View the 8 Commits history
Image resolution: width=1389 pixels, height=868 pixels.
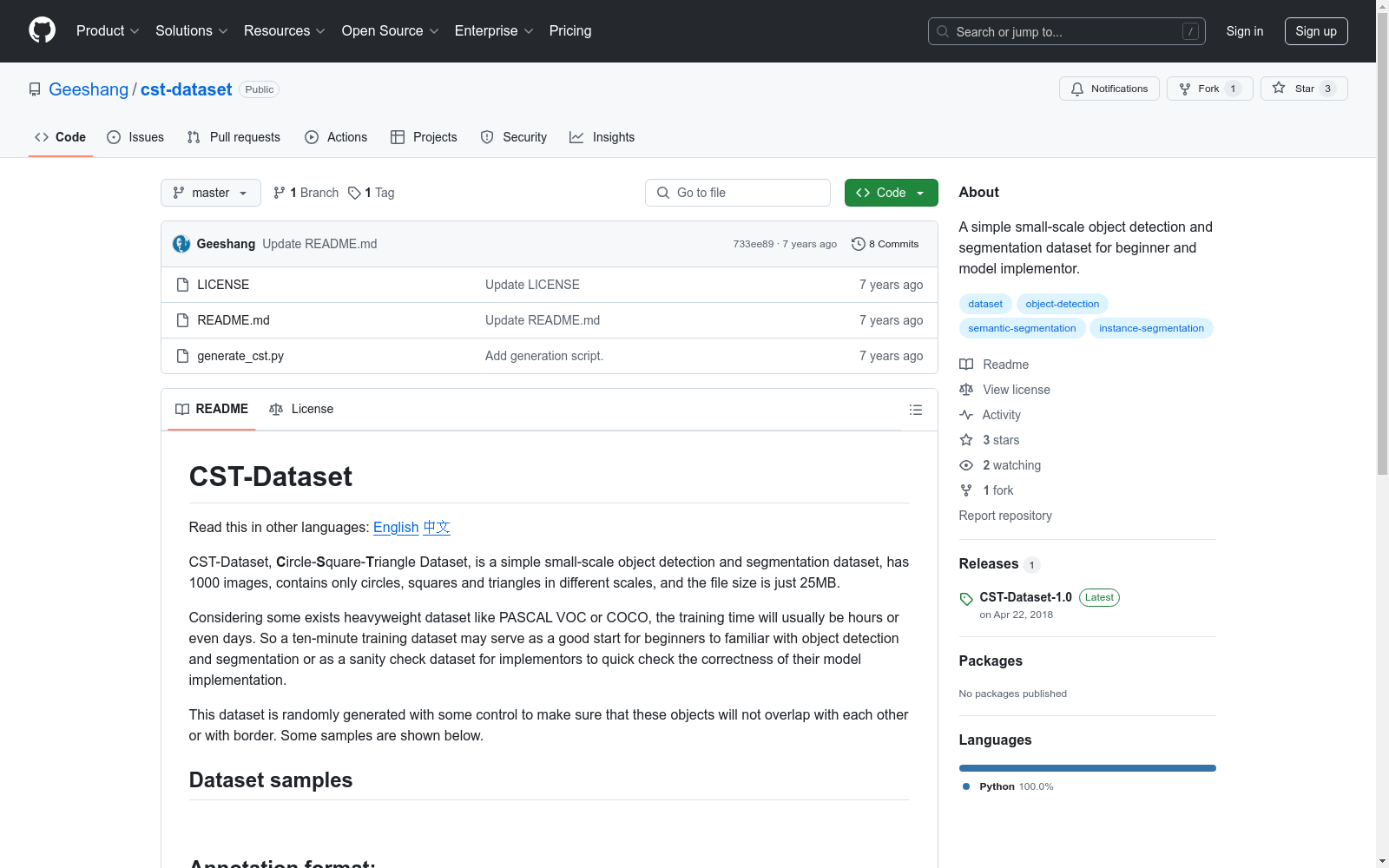click(x=885, y=244)
